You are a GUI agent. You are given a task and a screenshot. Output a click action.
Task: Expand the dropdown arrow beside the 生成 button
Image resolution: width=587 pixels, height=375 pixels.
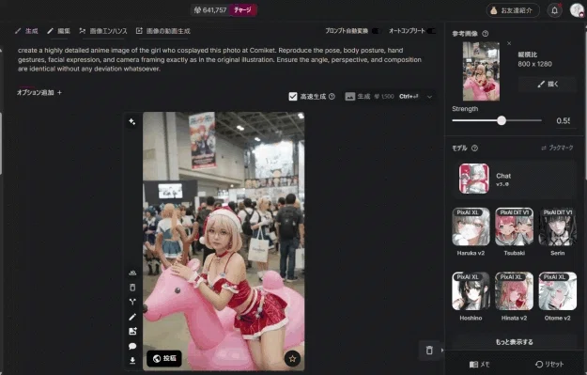430,97
